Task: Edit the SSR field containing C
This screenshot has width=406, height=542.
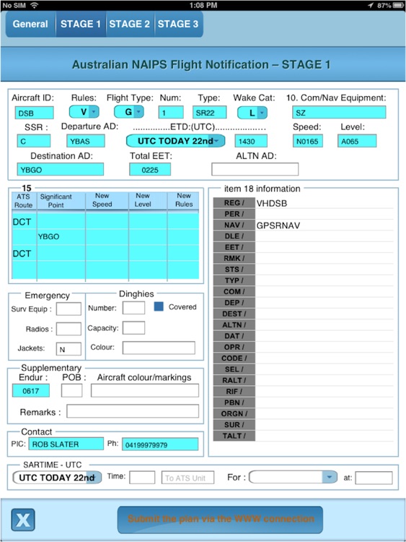Action: [x=34, y=141]
